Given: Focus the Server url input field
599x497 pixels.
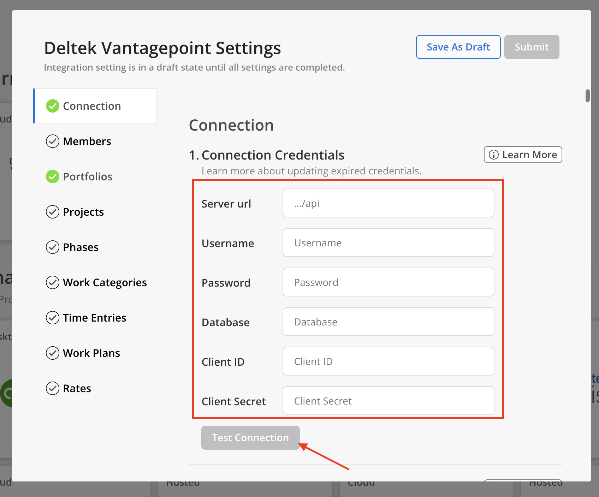Looking at the screenshot, I should point(388,203).
